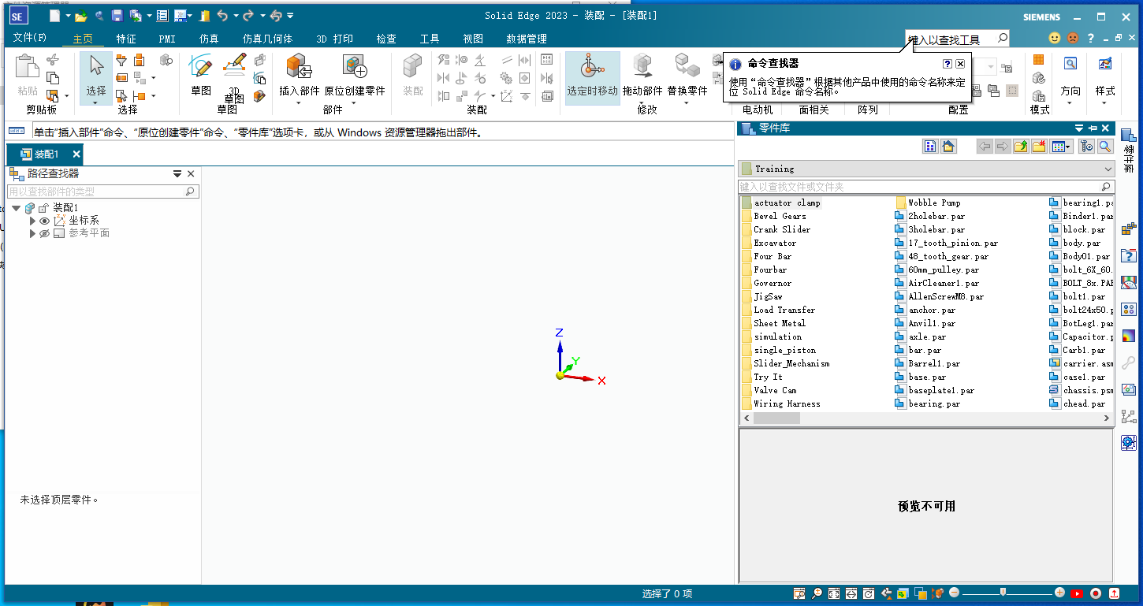Click the parts library horizontal scrollbar

point(776,418)
